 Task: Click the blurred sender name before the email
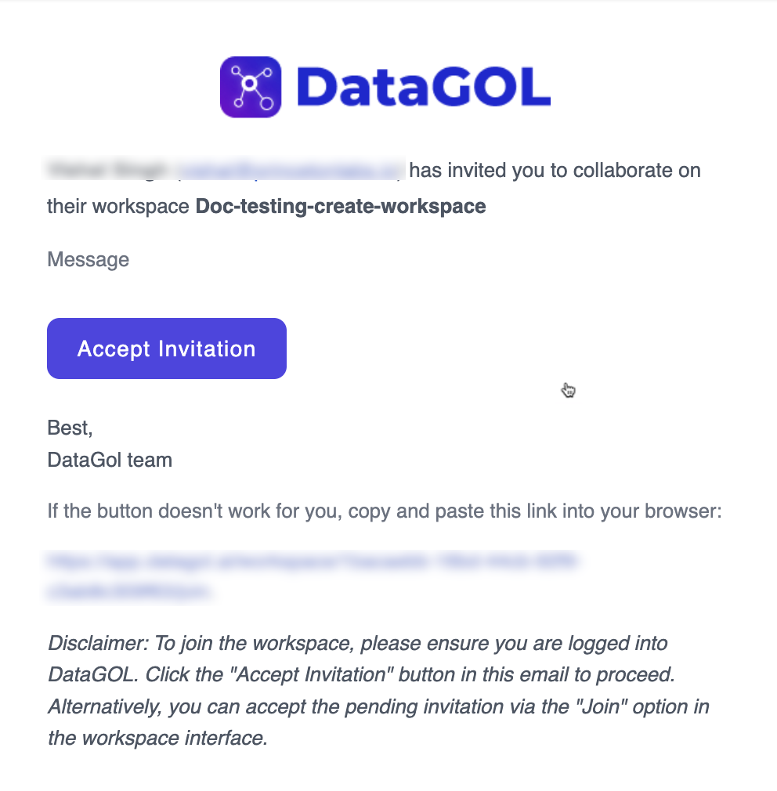click(x=107, y=169)
